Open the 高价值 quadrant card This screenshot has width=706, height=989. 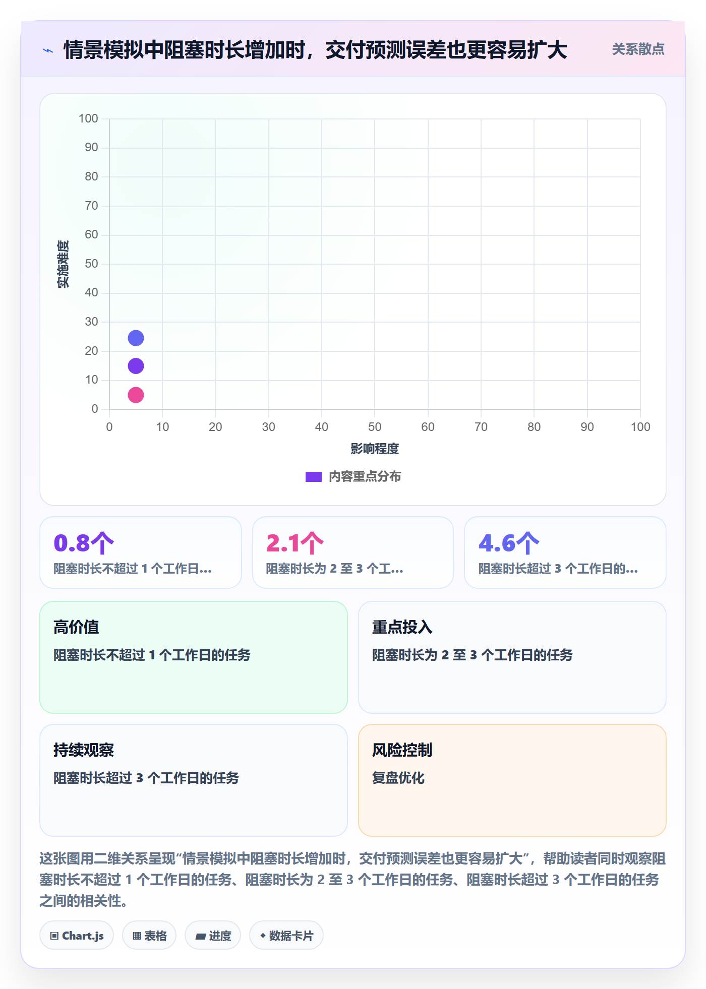[194, 657]
